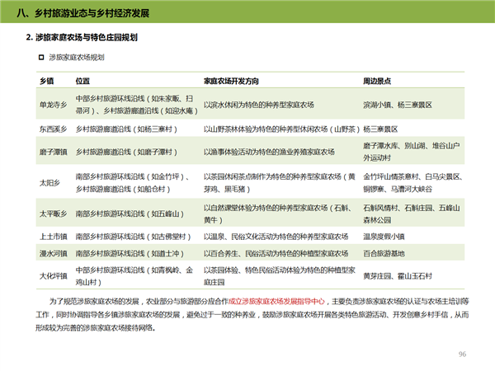Click the page number 96

pyautogui.click(x=462, y=354)
